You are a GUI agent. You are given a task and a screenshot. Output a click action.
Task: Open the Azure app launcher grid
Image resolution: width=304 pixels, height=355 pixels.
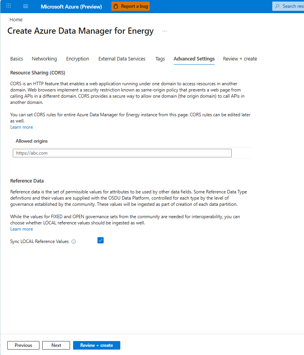[9, 6]
